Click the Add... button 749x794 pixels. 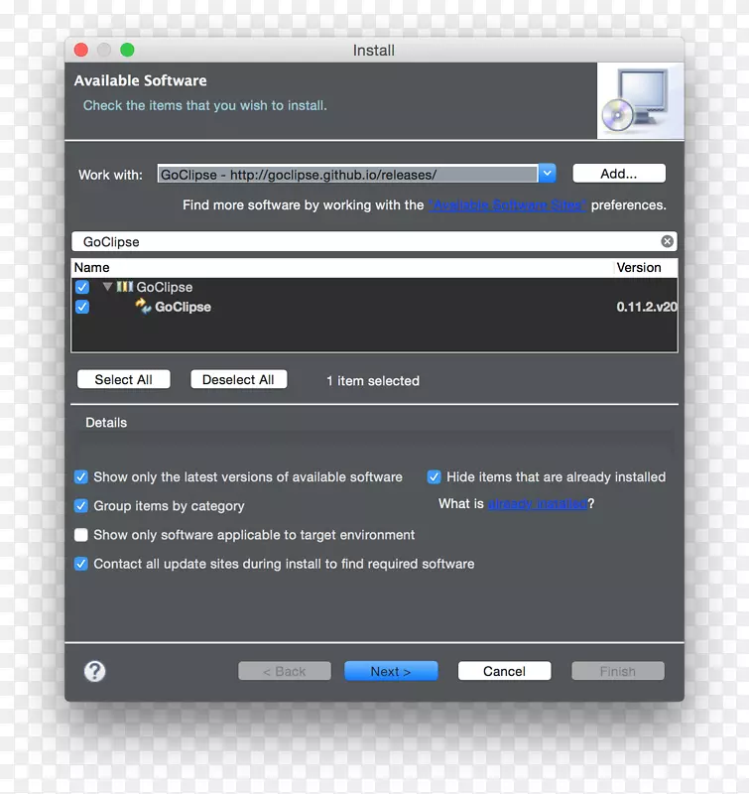[x=618, y=174]
